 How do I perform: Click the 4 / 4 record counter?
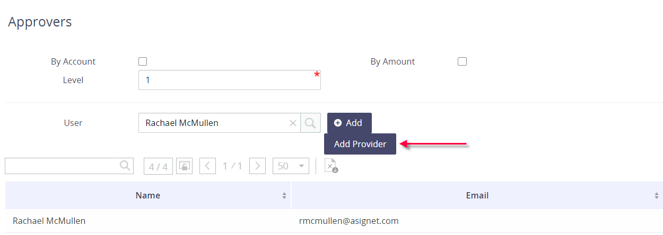158,167
